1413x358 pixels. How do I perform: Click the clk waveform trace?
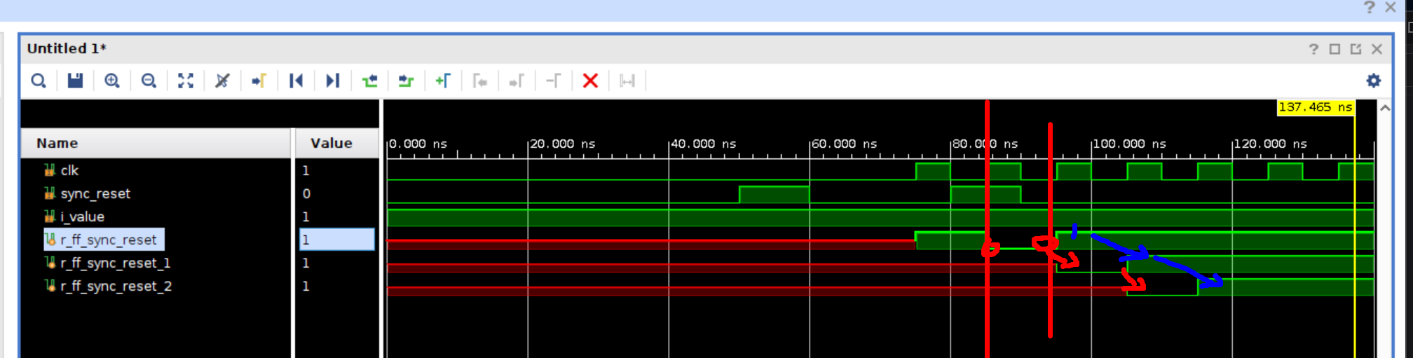pos(880,171)
